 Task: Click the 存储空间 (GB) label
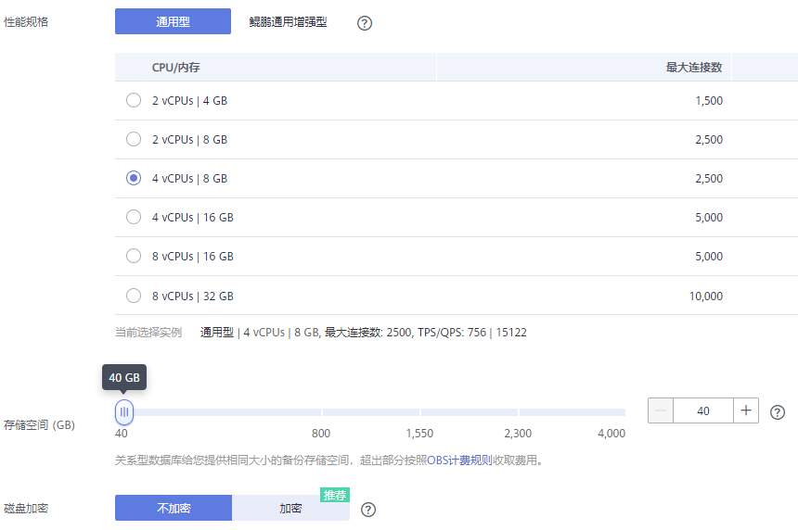click(39, 424)
